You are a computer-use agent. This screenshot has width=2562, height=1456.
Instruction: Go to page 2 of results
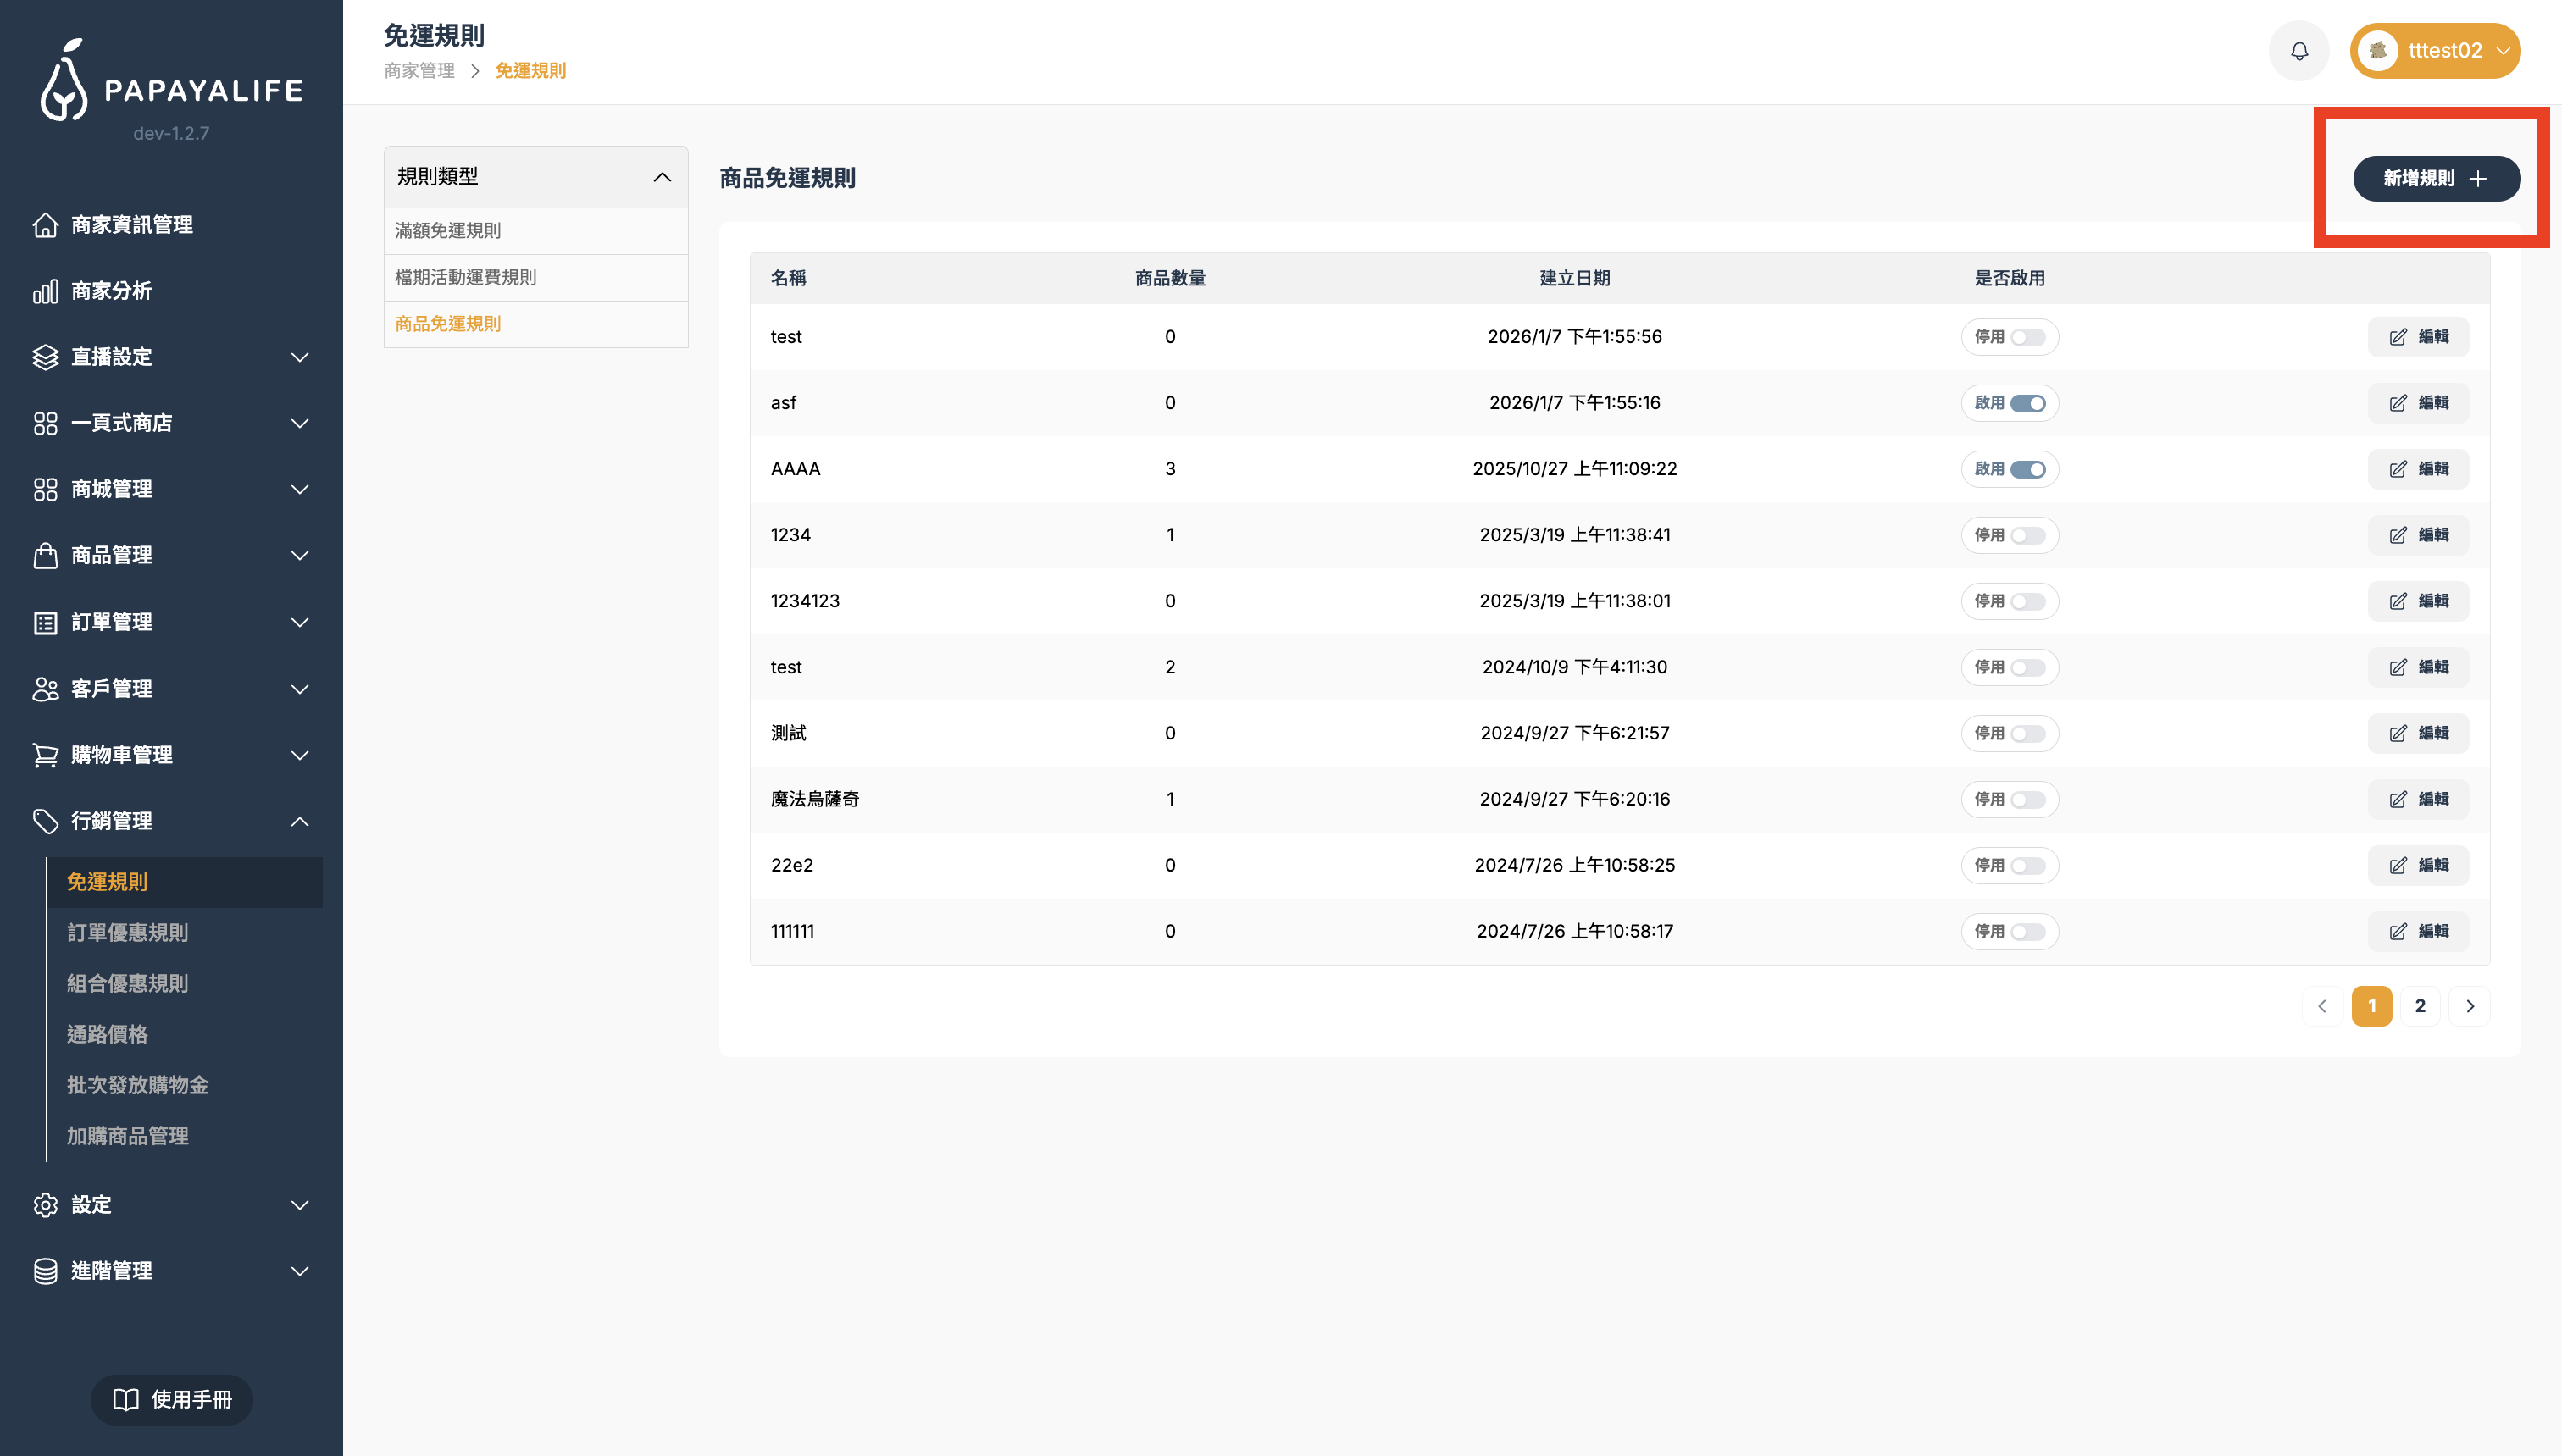pyautogui.click(x=2419, y=1006)
